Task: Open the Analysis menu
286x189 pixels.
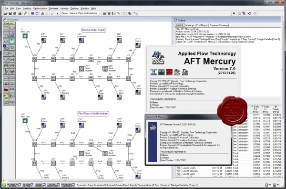Action: pos(27,9)
